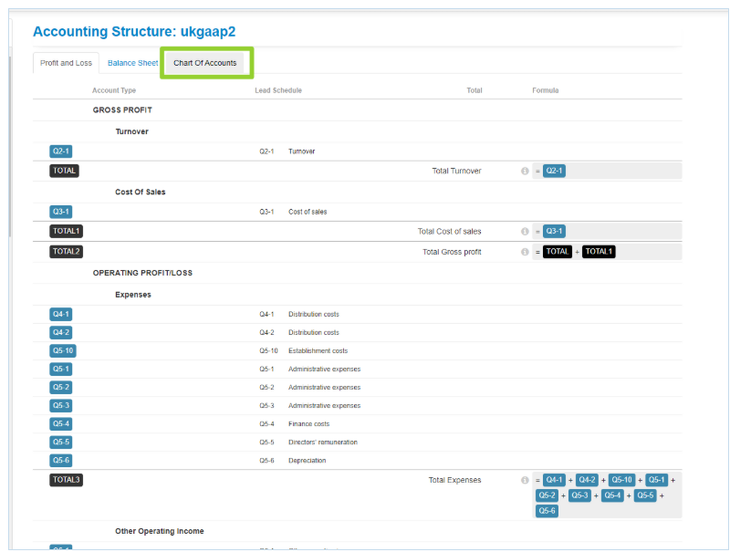Screen dimensions: 730x552
Task: Select the Q4-1 Distribution costs tag
Action: 60,314
